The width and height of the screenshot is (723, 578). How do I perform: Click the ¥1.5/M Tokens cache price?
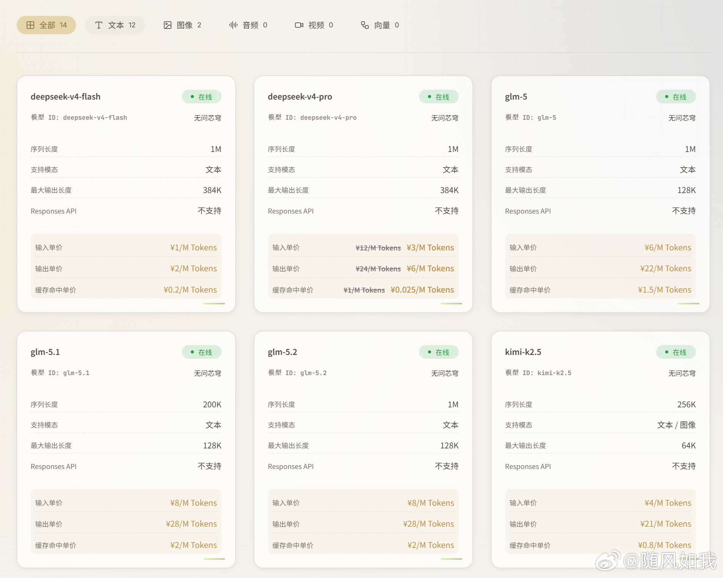[664, 290]
